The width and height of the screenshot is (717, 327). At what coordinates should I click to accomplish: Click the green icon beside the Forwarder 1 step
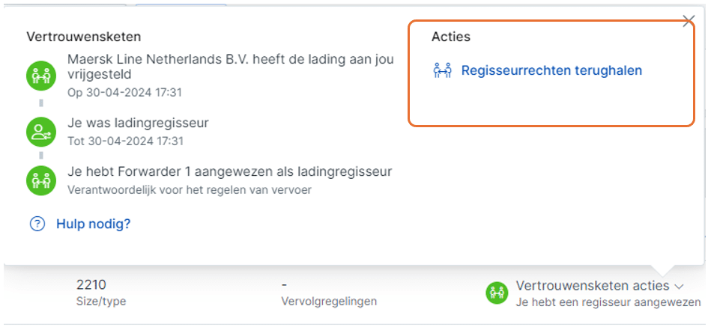40,180
